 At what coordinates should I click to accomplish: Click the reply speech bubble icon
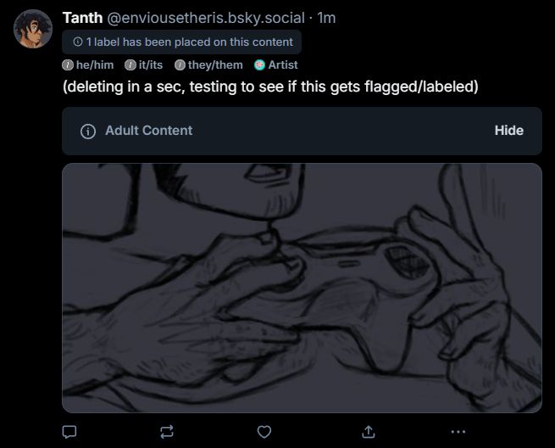(69, 432)
